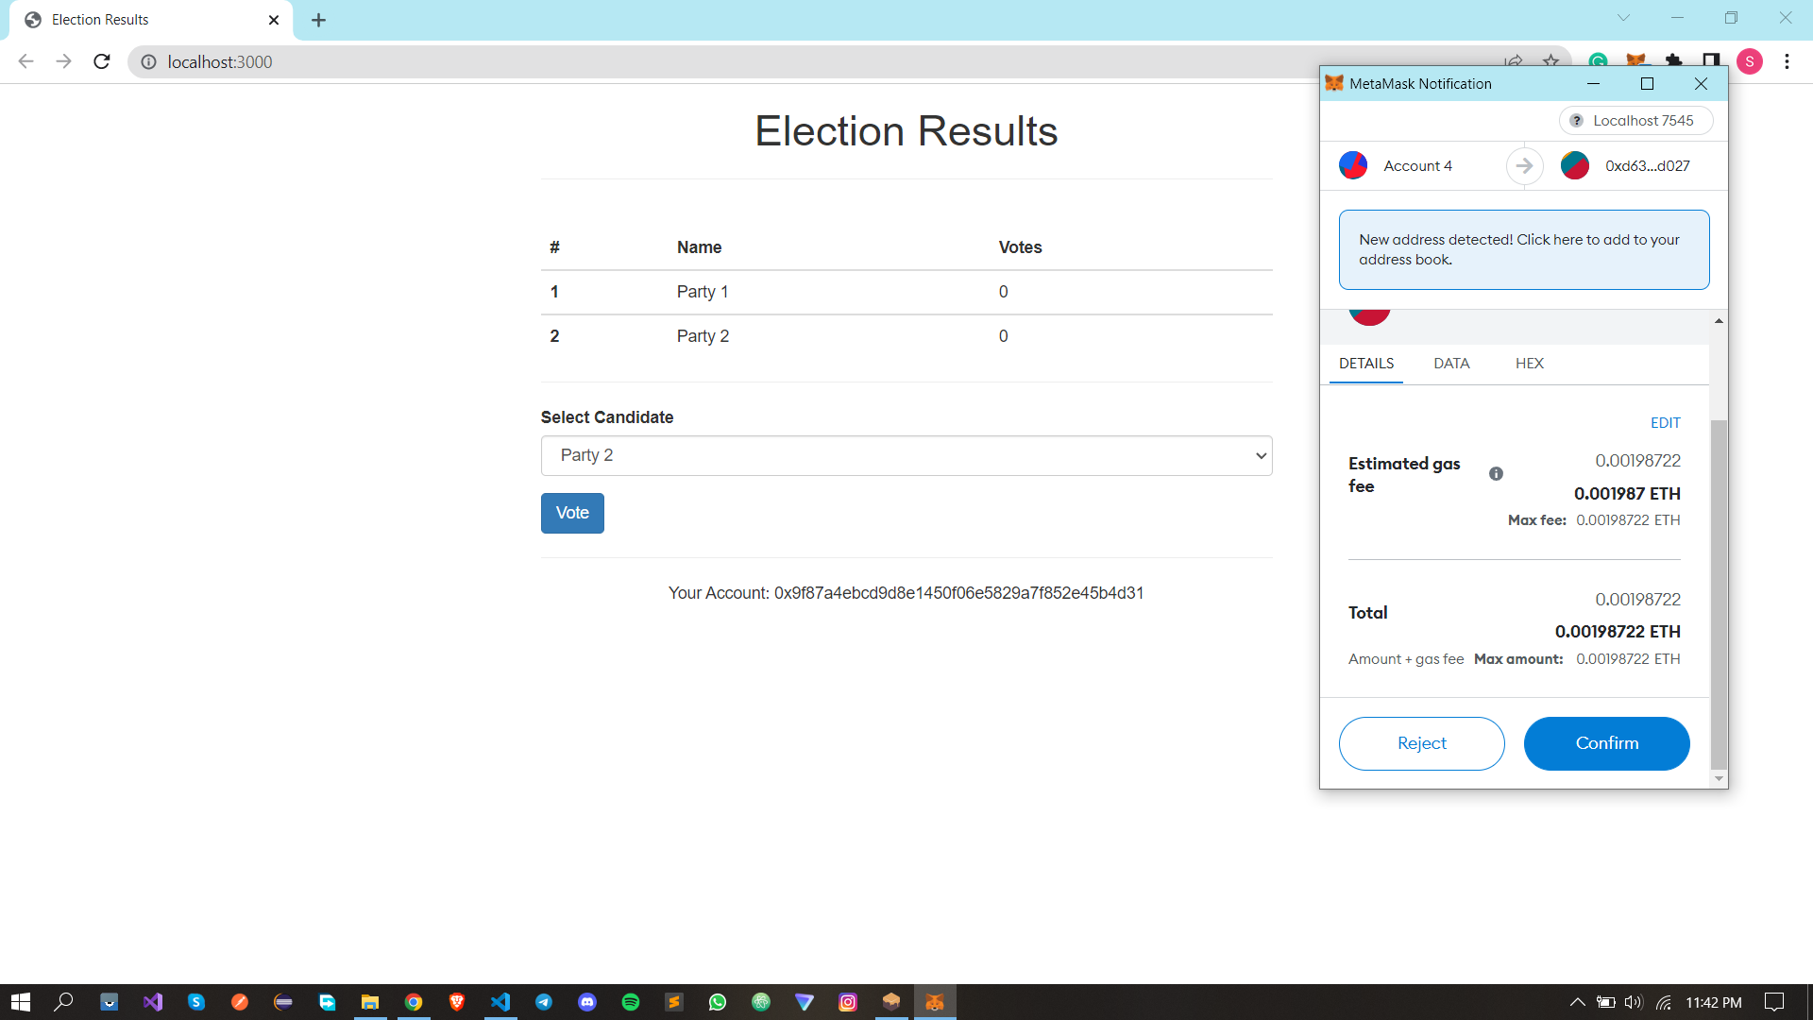Click the question mark icon next to Localhost 7545
Screen dimensions: 1813x1020
(1575, 120)
